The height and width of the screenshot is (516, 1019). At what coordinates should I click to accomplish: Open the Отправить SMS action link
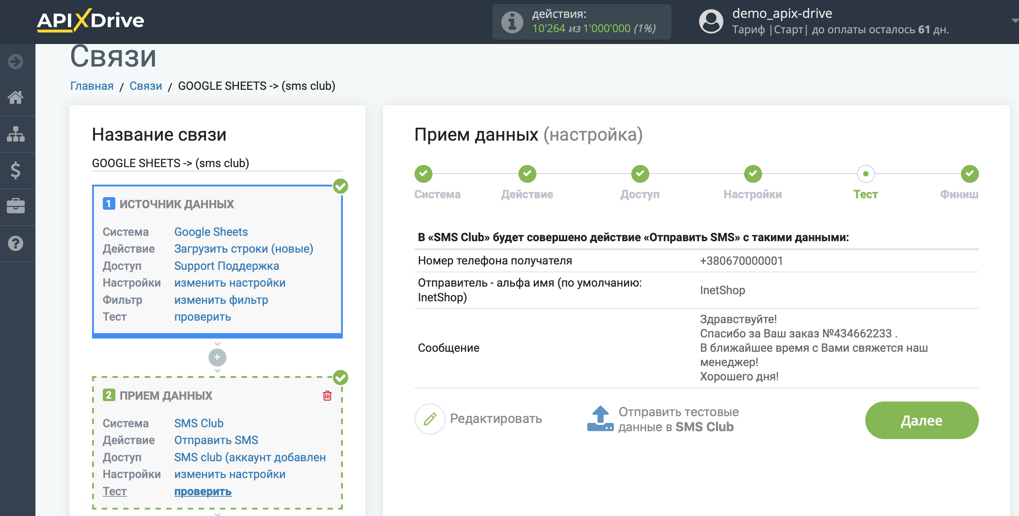pos(216,440)
